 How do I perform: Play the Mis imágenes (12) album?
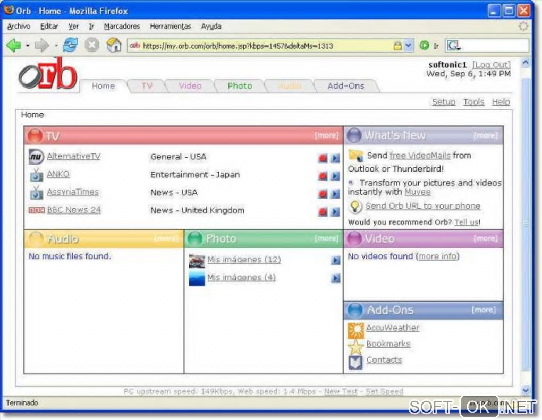(335, 260)
